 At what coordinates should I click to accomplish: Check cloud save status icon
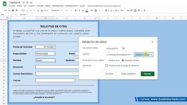[x=31, y=3]
